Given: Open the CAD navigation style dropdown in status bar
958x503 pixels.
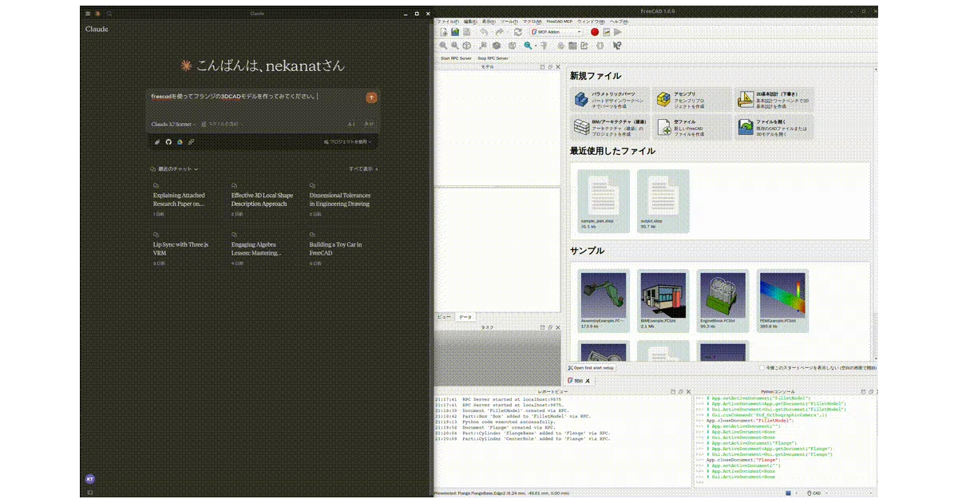Looking at the screenshot, I should click(x=817, y=493).
